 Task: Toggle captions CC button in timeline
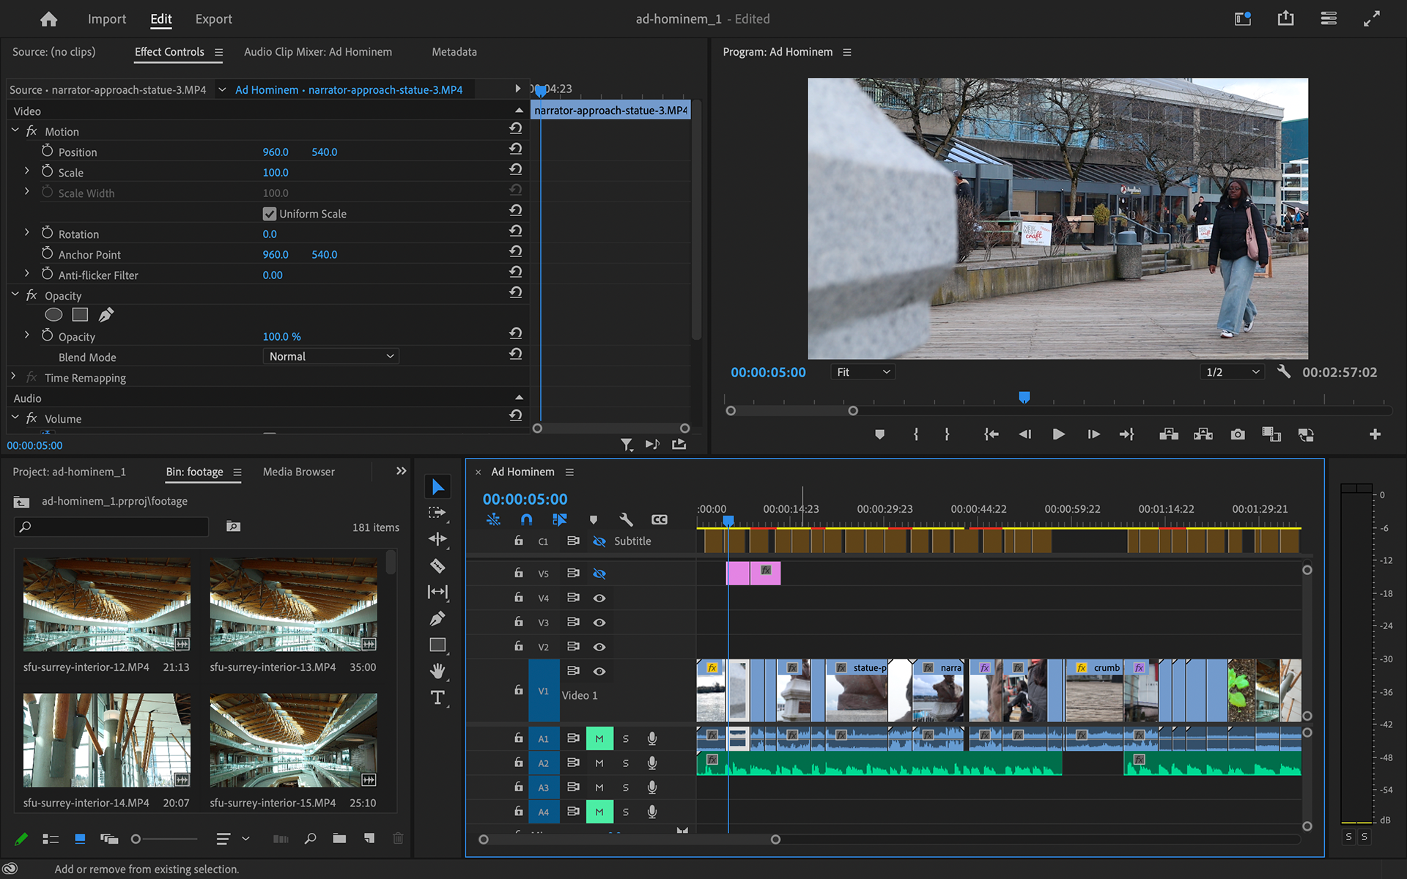(x=660, y=519)
